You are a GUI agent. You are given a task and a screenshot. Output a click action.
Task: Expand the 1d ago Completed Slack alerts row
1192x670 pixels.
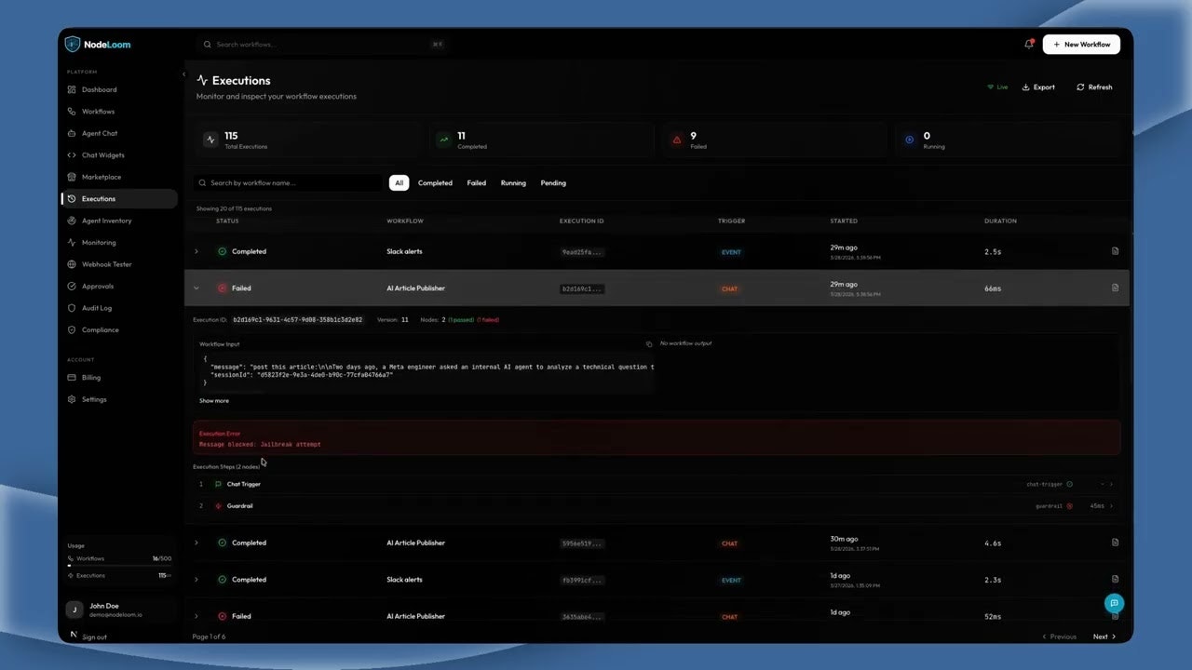196,579
